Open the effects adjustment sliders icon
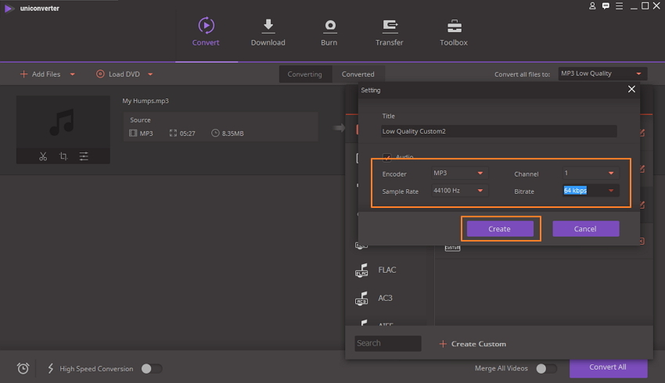 click(84, 156)
